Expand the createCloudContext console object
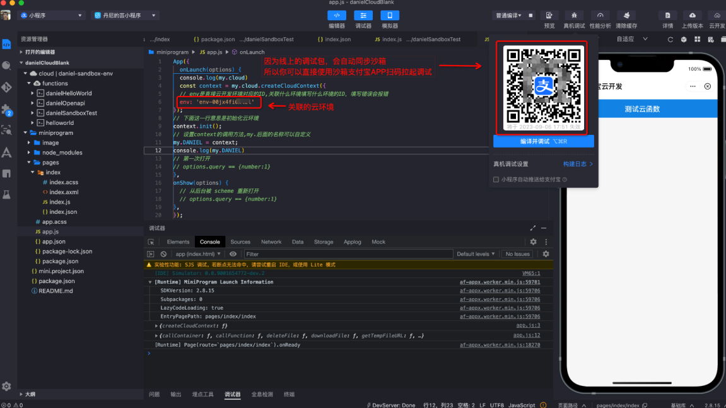Viewport: 726px width, 408px height. click(156, 326)
